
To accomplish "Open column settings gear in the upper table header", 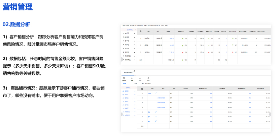I will click(141, 31).
